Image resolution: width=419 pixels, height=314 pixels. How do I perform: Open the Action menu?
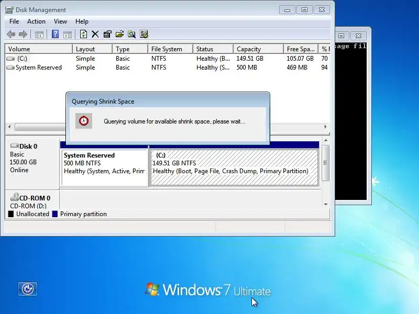click(x=36, y=21)
